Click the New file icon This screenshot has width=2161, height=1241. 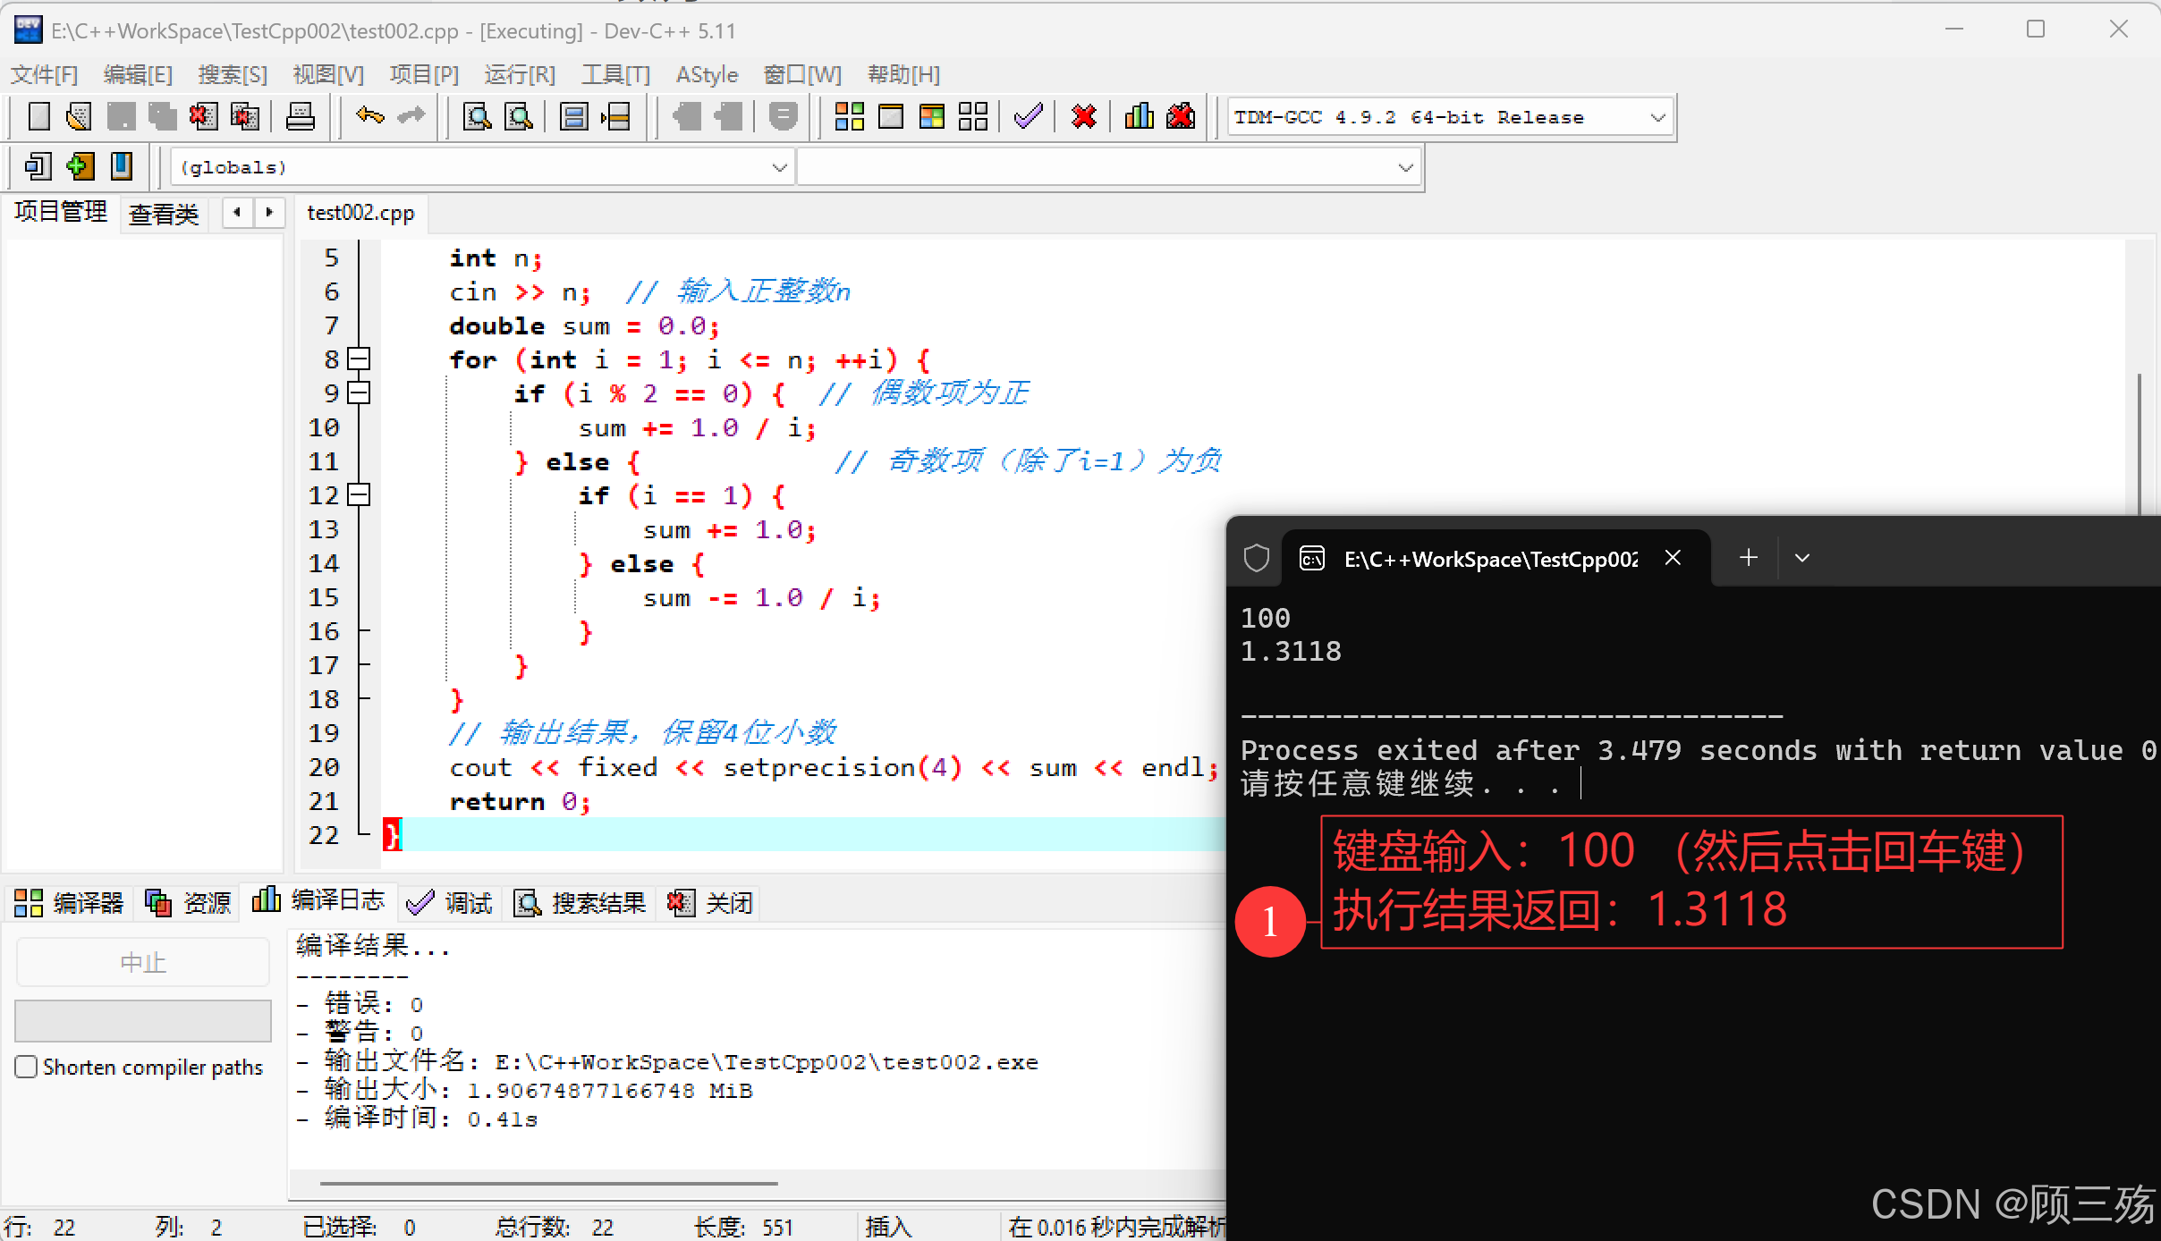click(x=38, y=116)
